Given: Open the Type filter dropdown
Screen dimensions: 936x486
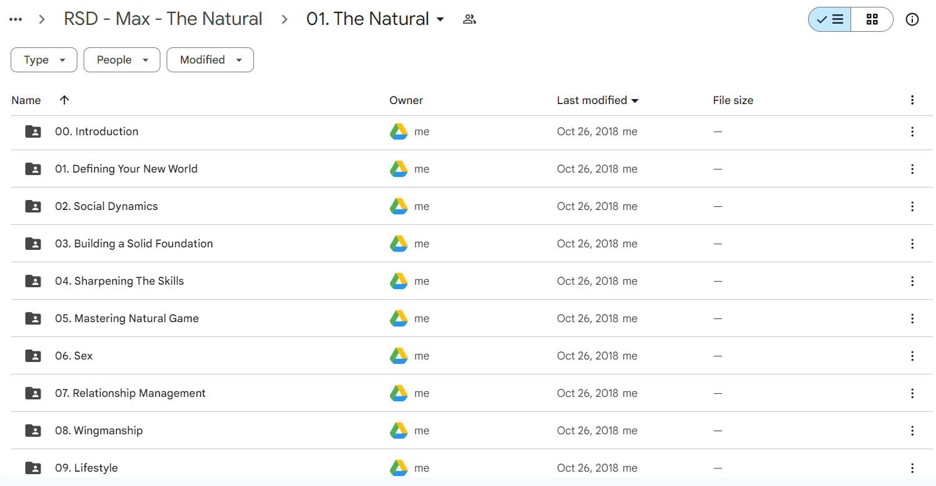Looking at the screenshot, I should [x=44, y=60].
